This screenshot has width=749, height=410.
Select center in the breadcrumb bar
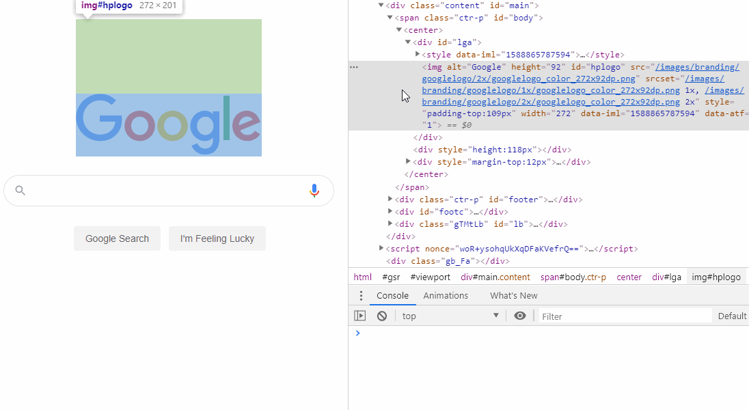[x=629, y=277]
